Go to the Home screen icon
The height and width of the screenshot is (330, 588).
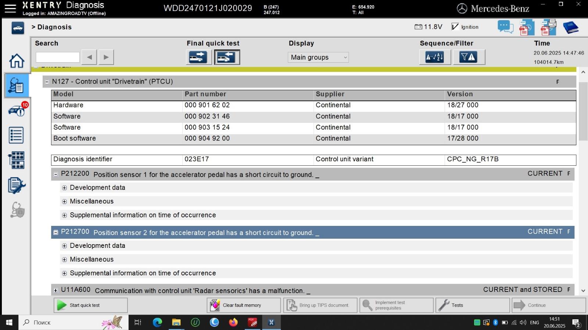[x=17, y=61]
